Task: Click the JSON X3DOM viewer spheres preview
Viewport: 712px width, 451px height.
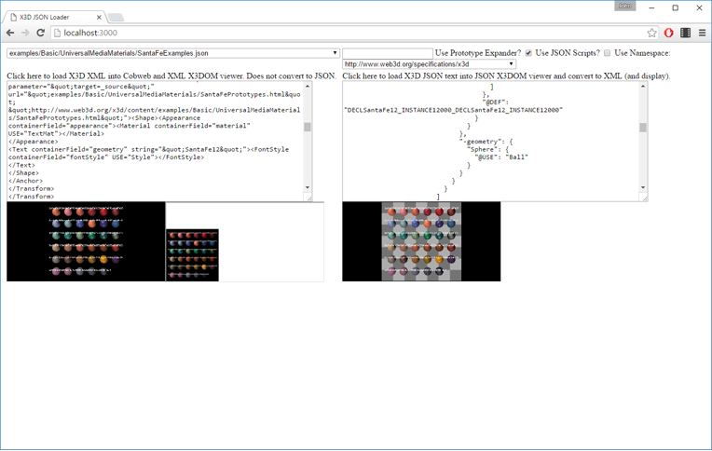Action: pyautogui.click(x=421, y=241)
